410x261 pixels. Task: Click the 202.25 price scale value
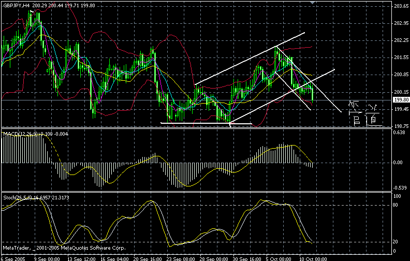tap(401, 40)
